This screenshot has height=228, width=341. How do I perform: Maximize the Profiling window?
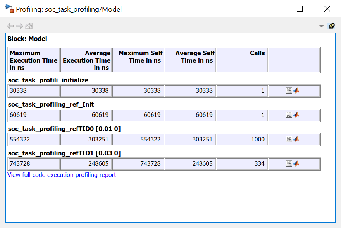click(300, 9)
